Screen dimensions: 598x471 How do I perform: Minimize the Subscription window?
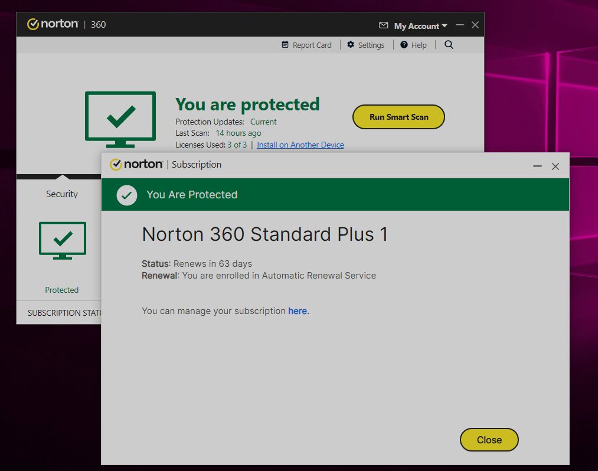(x=537, y=166)
